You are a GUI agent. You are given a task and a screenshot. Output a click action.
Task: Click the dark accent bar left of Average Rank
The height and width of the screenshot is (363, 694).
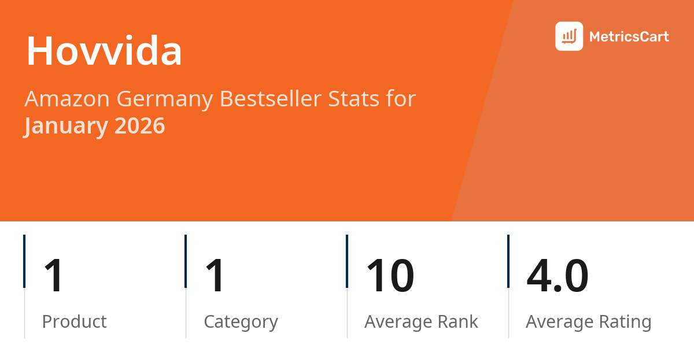coord(347,261)
